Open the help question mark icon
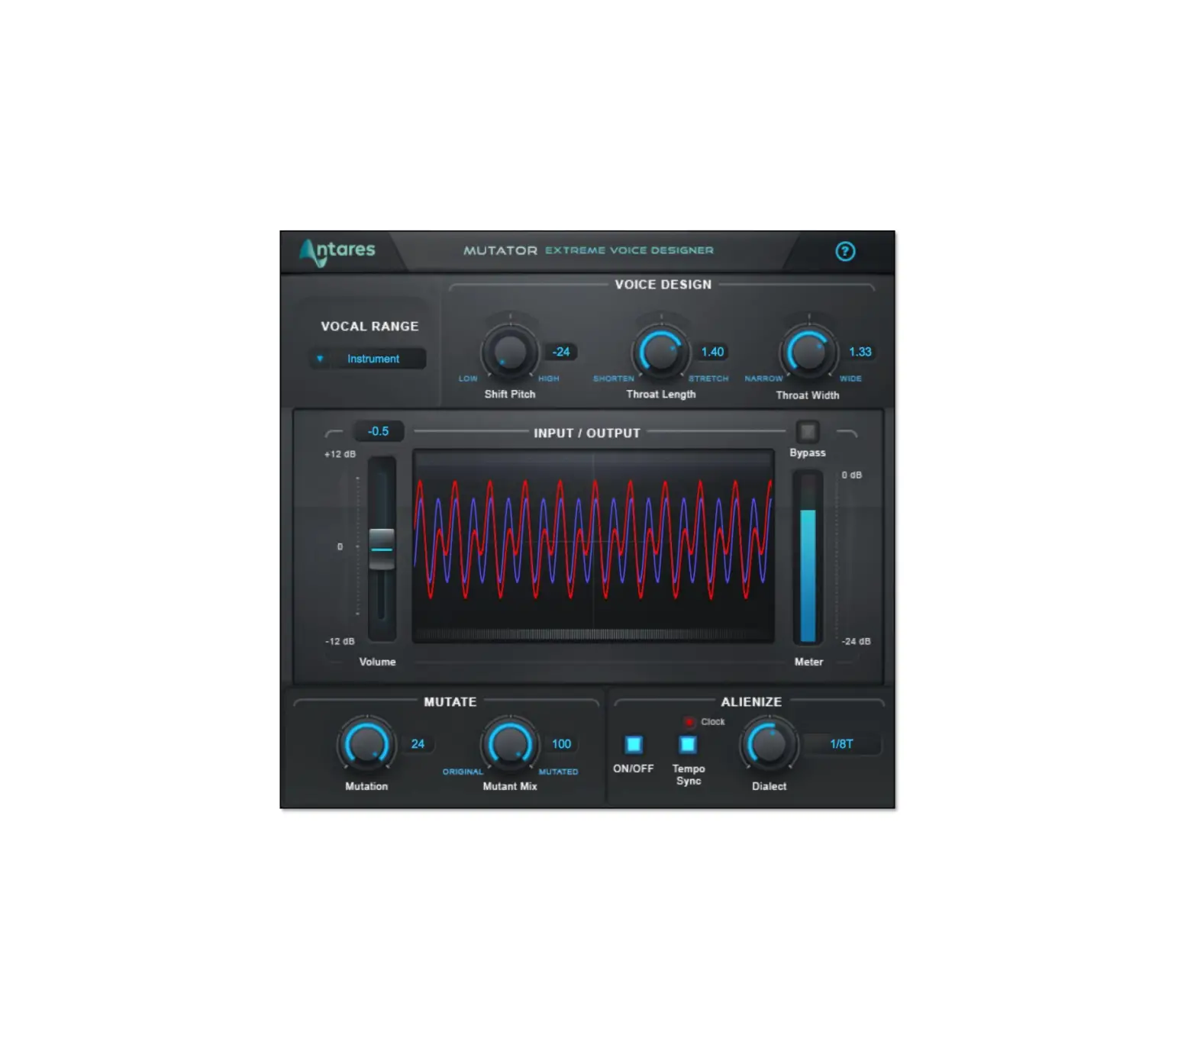Image resolution: width=1197 pixels, height=1041 pixels. 845,251
